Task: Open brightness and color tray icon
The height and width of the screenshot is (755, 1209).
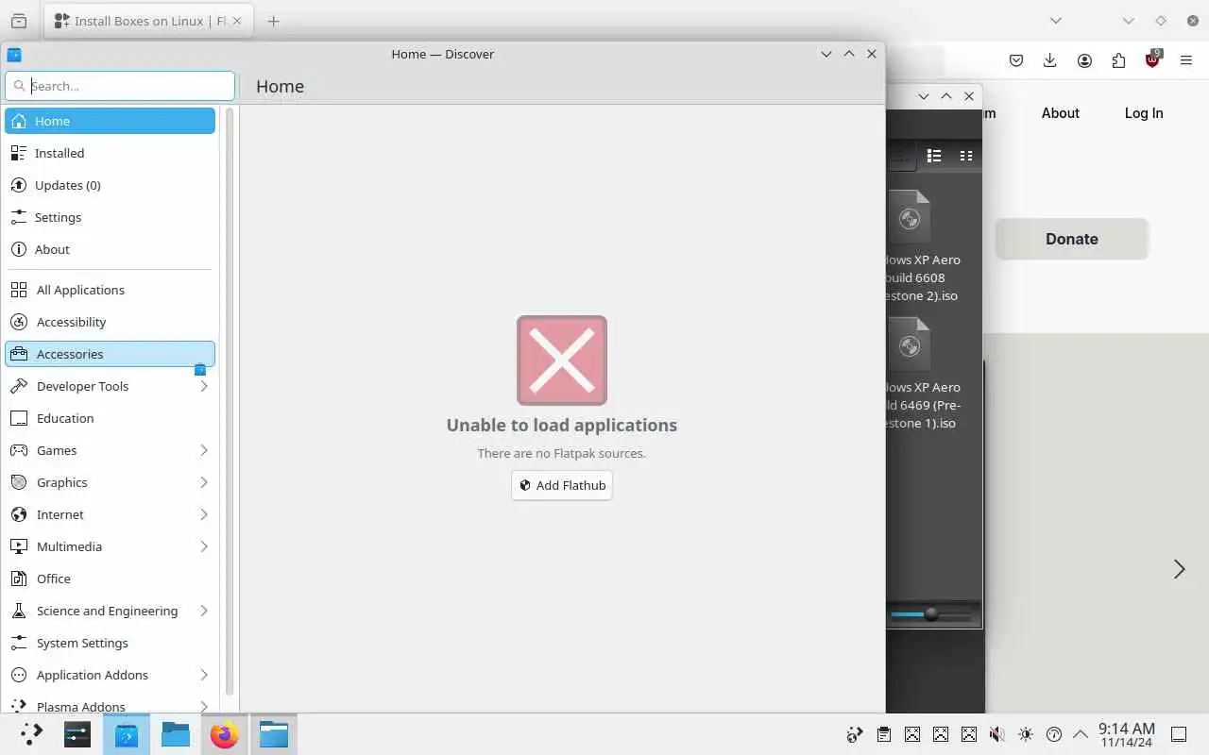Action: pyautogui.click(x=1026, y=734)
